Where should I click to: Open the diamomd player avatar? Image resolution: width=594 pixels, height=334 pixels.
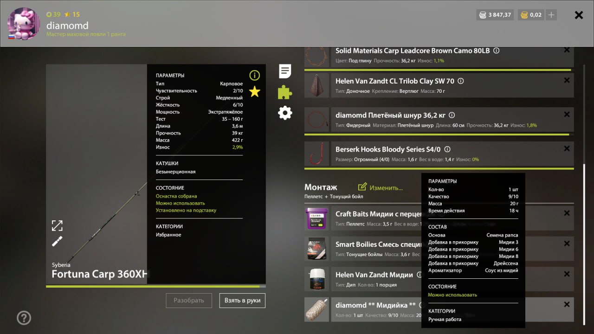(x=24, y=24)
